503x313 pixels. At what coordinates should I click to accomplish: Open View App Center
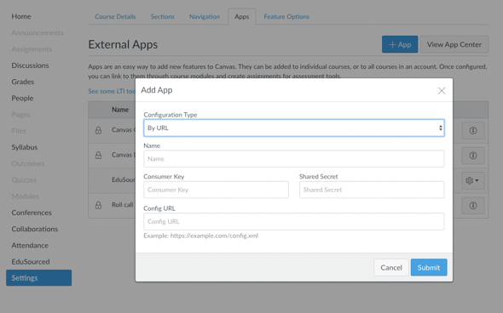[x=454, y=44]
